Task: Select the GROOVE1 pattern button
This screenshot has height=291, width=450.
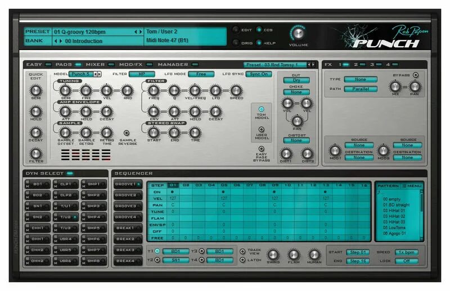Action: 128,184
